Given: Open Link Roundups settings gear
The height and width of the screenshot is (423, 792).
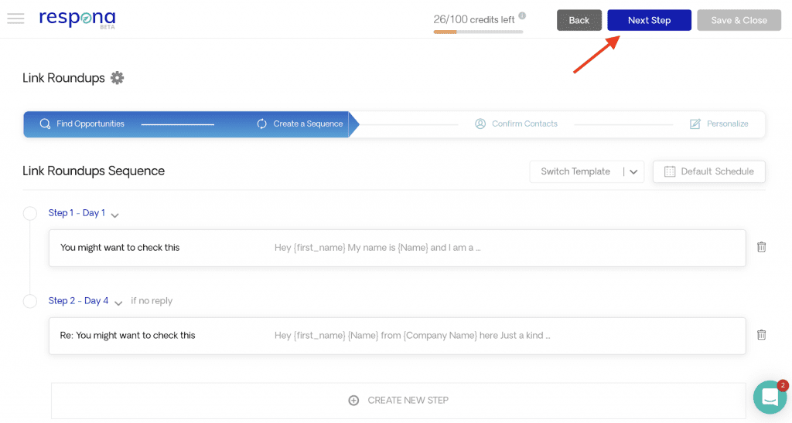Looking at the screenshot, I should pos(117,78).
